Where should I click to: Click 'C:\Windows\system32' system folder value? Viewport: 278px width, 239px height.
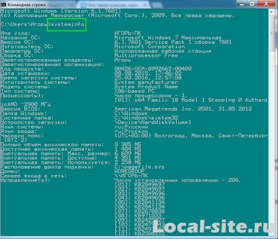click(x=146, y=118)
